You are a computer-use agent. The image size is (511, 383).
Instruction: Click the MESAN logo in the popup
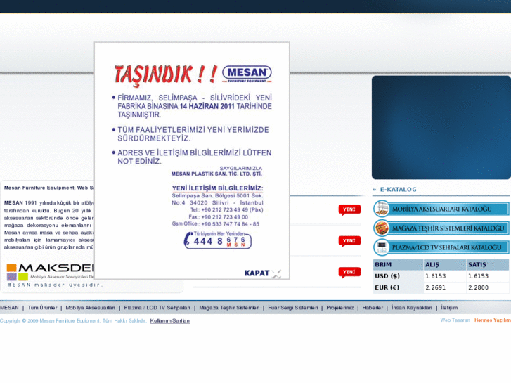pos(247,73)
